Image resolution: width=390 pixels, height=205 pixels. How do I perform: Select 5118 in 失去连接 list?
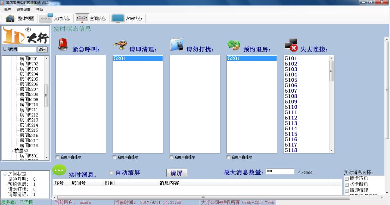pyautogui.click(x=291, y=150)
